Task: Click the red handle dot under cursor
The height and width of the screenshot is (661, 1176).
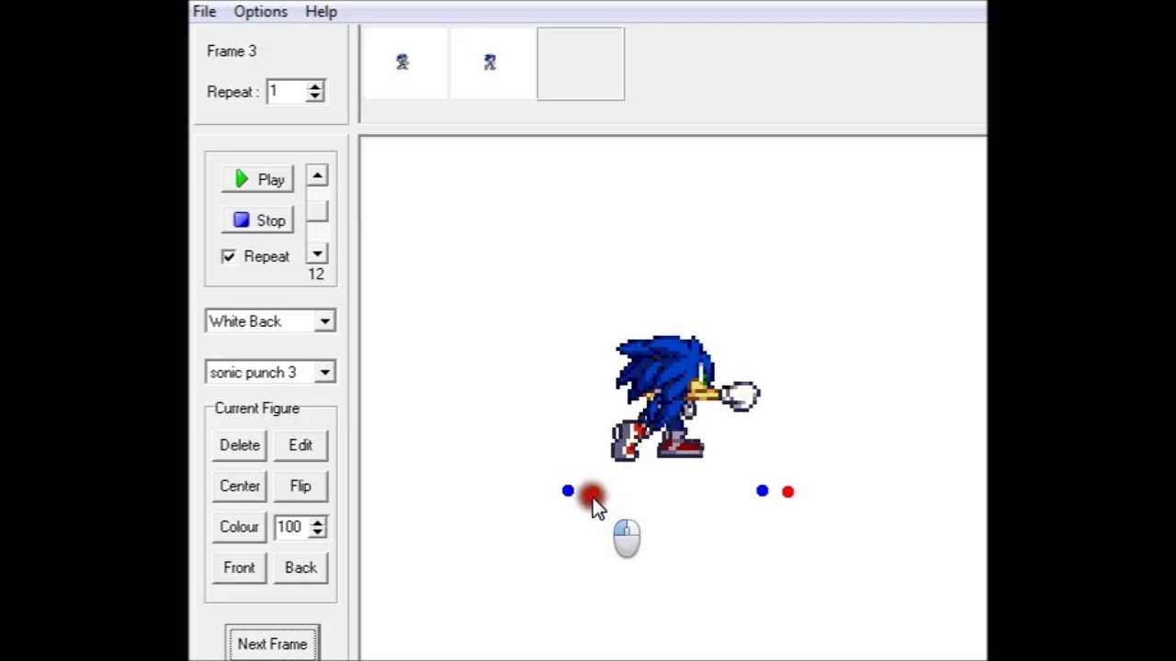Action: pyautogui.click(x=592, y=495)
